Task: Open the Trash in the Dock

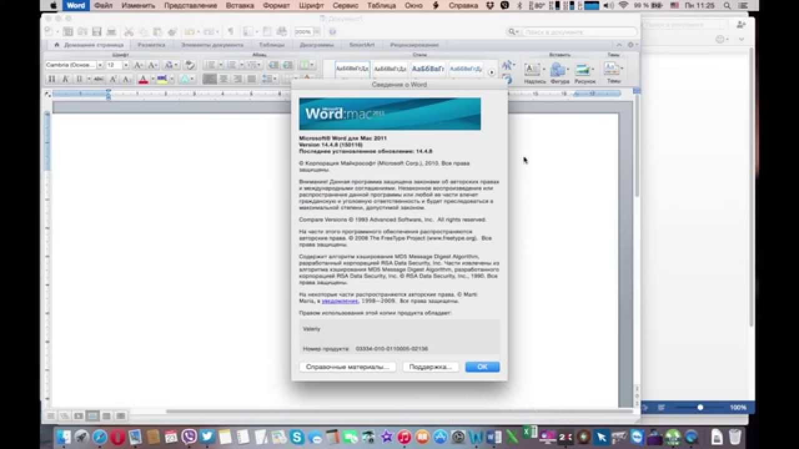Action: 735,437
